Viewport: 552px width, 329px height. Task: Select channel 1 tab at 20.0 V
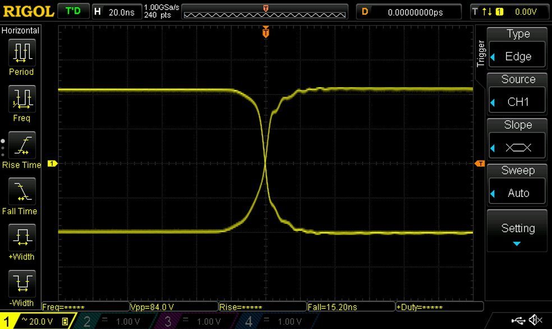coord(37,321)
